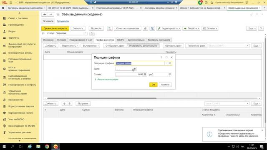This screenshot has width=267, height=150.
Task: Switch to МСФО tab
Action: 121,40
